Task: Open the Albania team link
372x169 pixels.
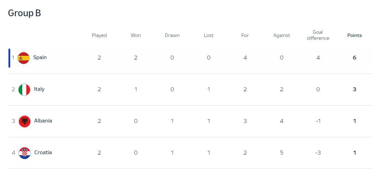Action: click(43, 121)
